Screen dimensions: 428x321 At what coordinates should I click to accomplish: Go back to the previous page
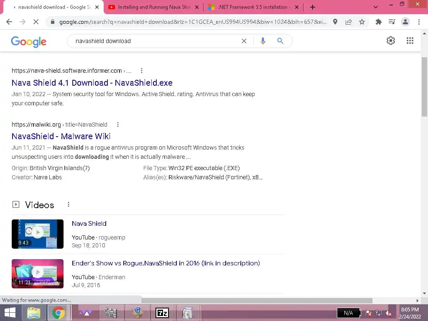pos(9,22)
